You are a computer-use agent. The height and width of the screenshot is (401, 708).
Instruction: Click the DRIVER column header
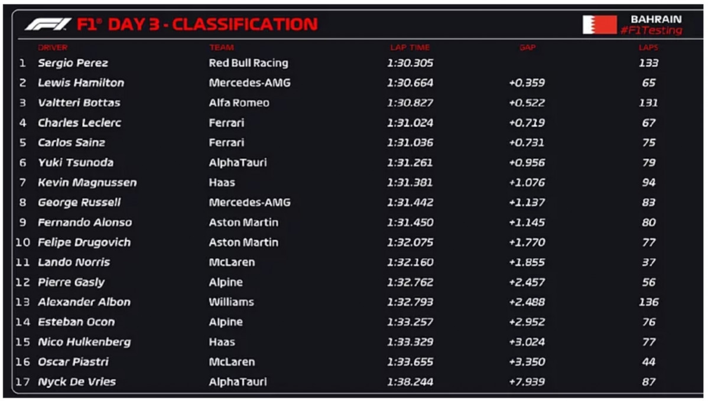[x=53, y=47]
